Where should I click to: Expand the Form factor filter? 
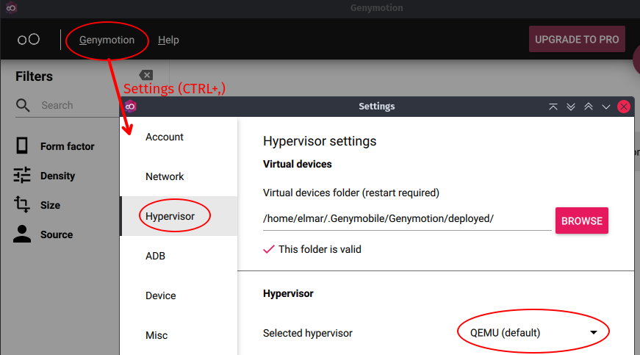[67, 146]
